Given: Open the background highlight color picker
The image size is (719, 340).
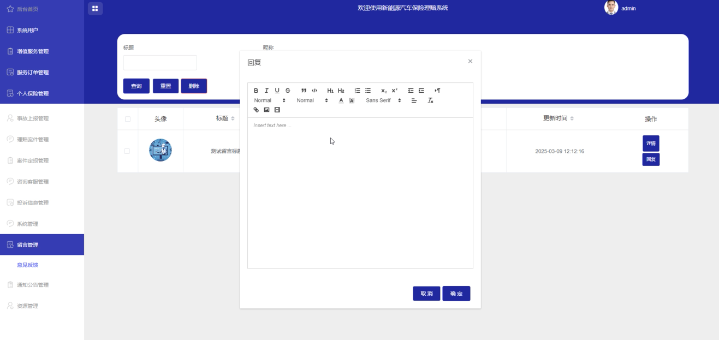Looking at the screenshot, I should [352, 100].
